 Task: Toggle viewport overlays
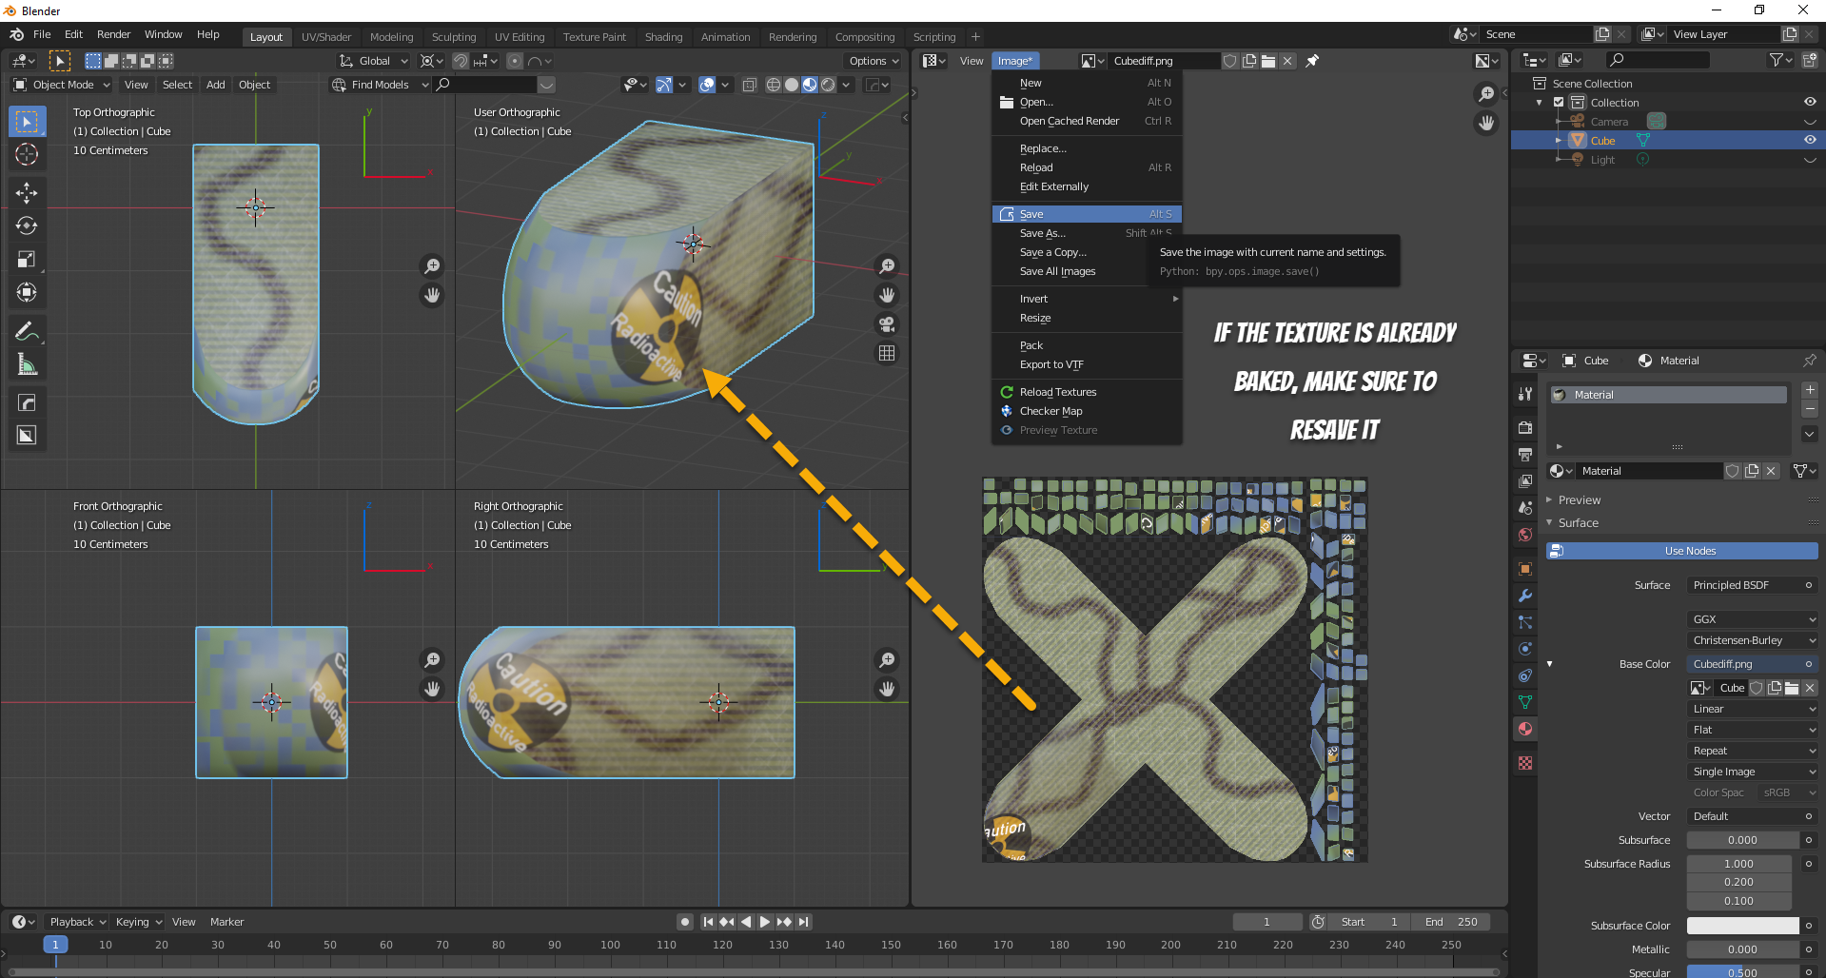(707, 85)
